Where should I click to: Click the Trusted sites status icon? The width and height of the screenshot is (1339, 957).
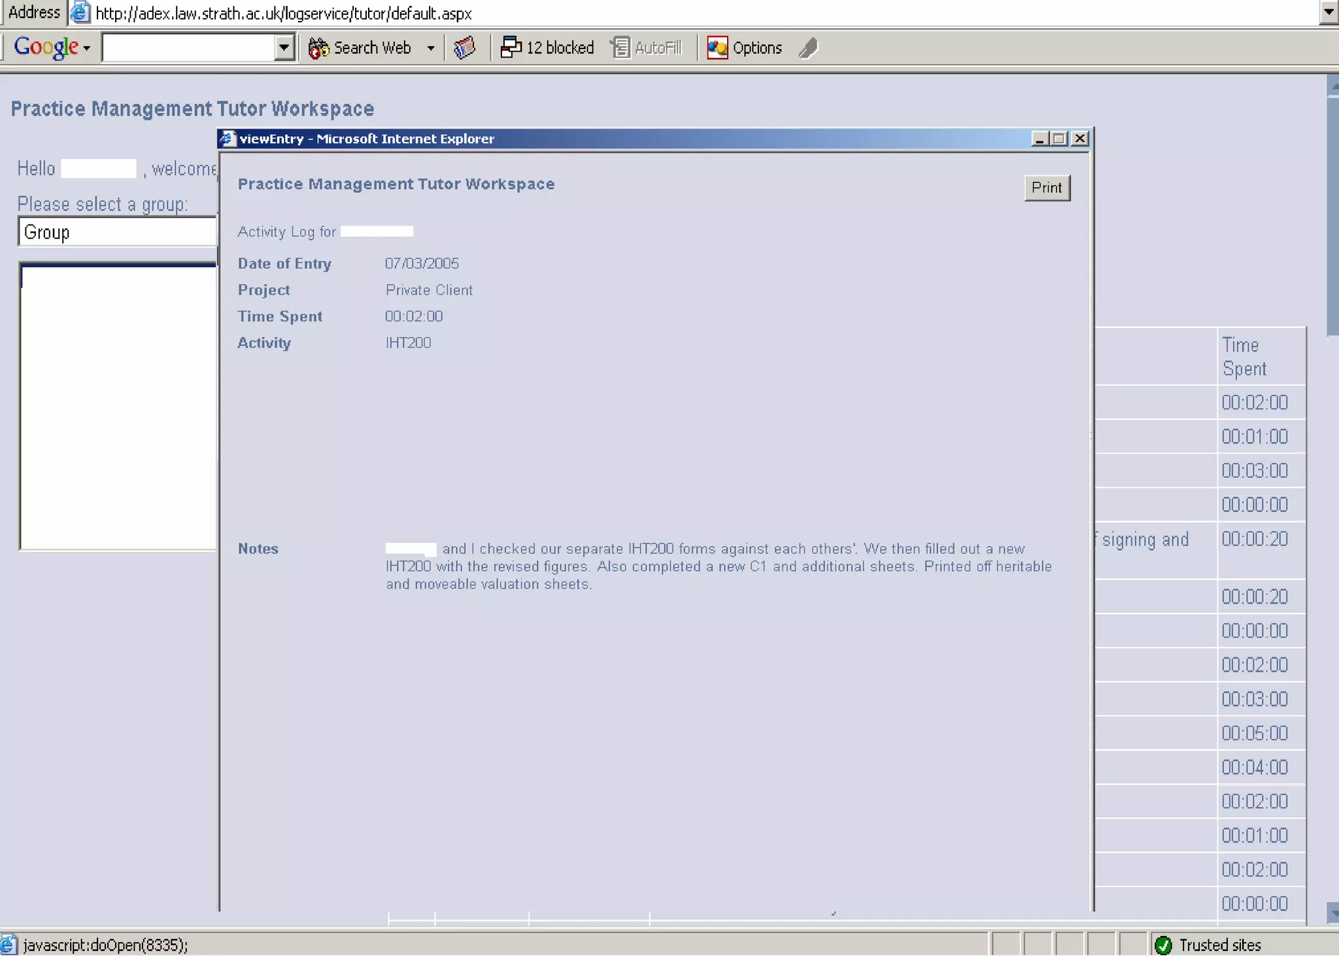point(1163,945)
